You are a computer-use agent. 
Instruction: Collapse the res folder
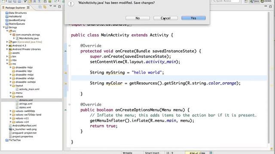7,64
